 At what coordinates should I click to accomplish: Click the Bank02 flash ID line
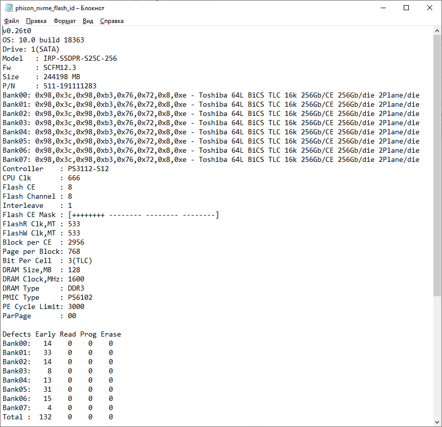211,114
